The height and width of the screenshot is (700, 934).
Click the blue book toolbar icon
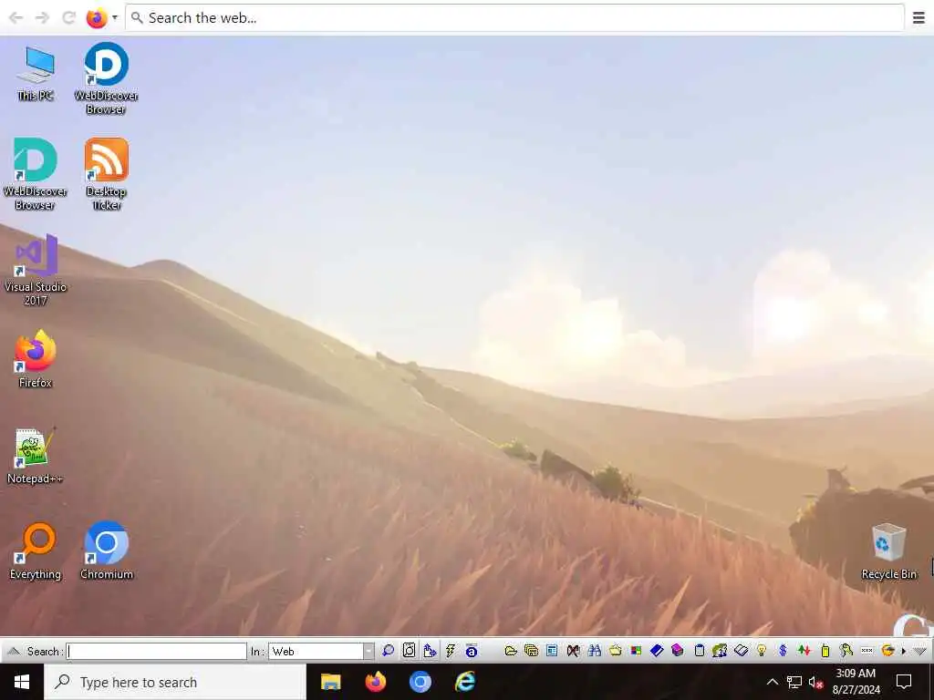[657, 651]
